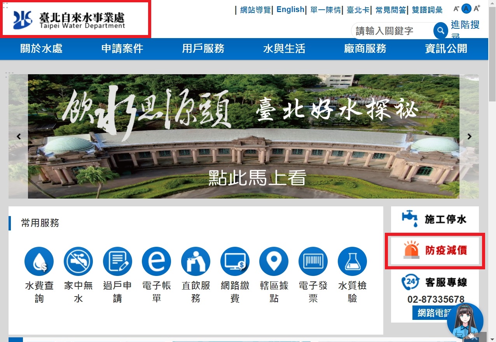Viewport: 496px width, 342px height.
Task: Open the 水與生活 menu
Action: 284,49
